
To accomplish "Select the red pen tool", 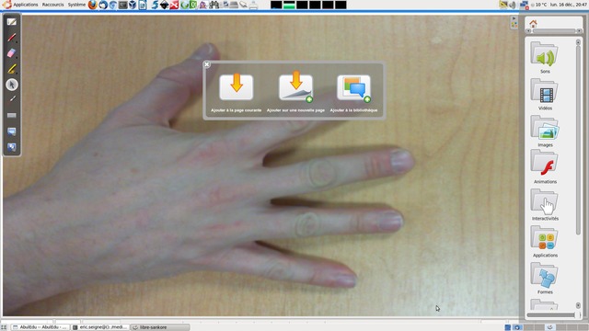I will pyautogui.click(x=12, y=38).
